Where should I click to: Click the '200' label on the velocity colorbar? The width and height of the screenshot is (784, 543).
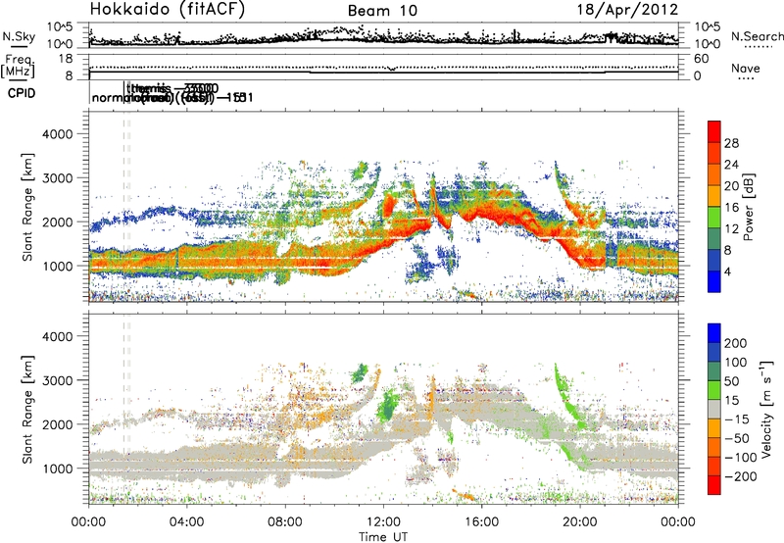point(736,343)
